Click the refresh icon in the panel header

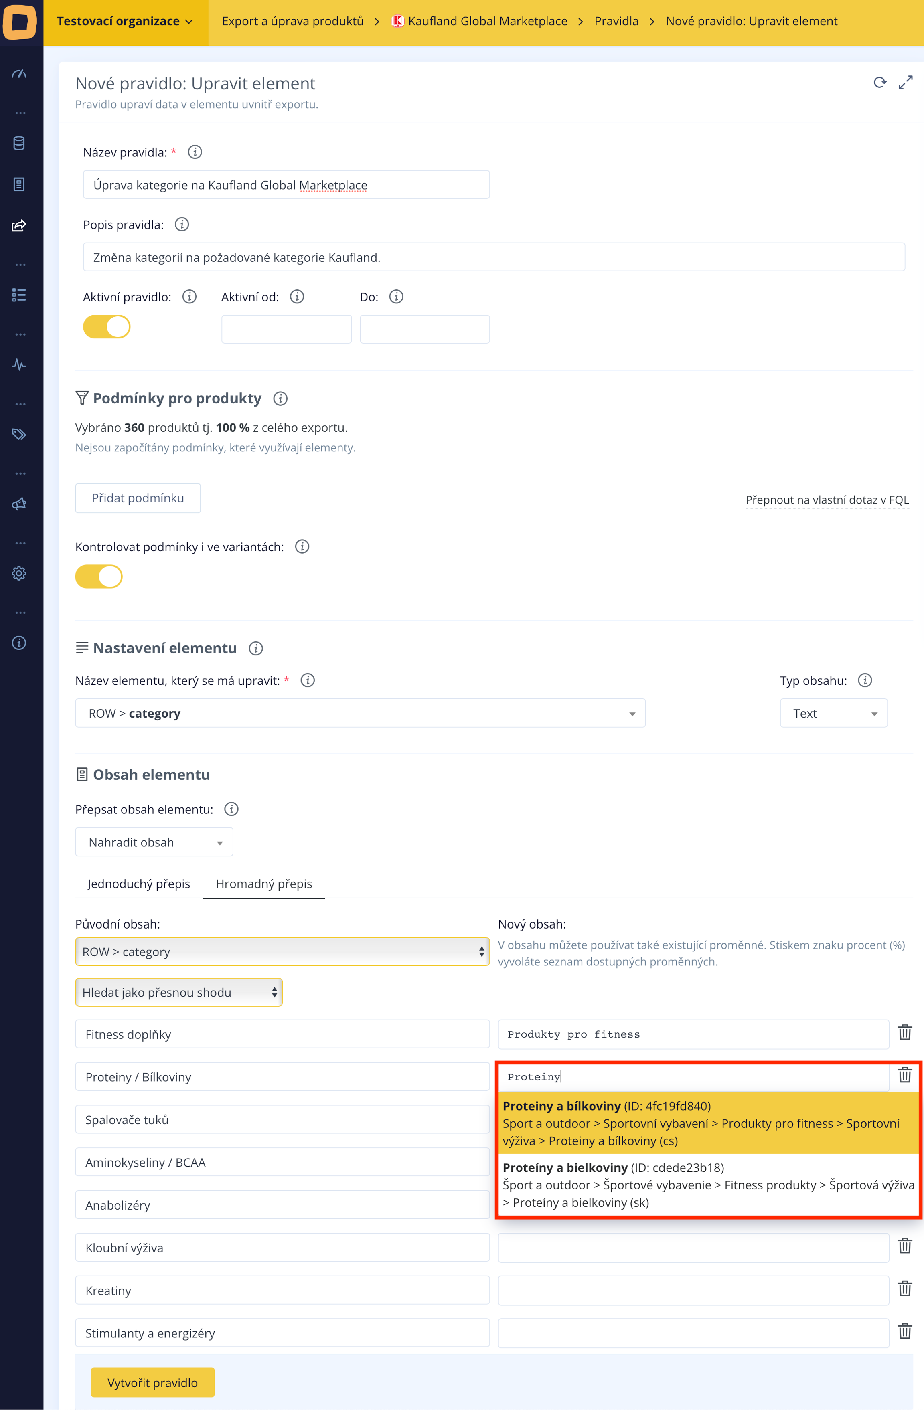pos(879,82)
